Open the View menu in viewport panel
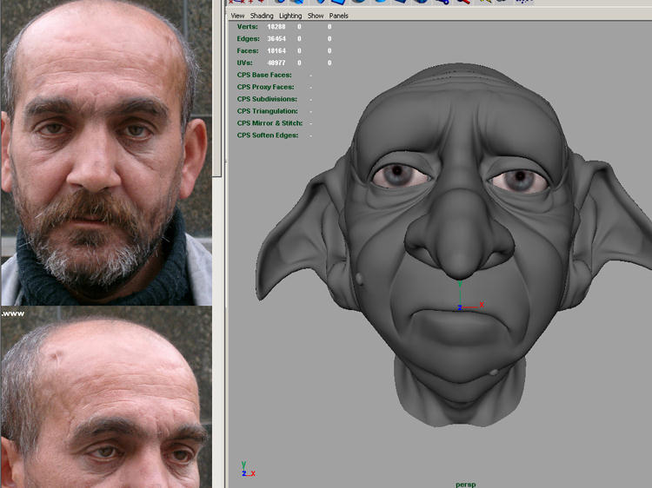Viewport: 652px width, 488px height. point(237,16)
